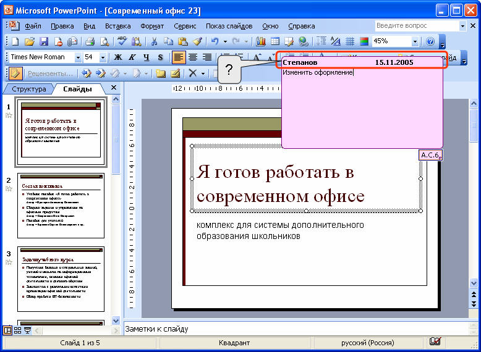This screenshot has width=481, height=352.
Task: Select the Слайды tab
Action: pos(78,89)
